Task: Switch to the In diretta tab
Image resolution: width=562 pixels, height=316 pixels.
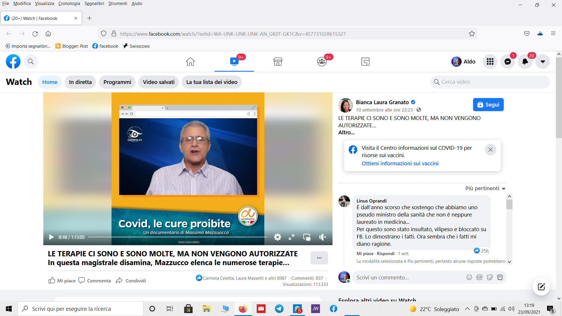Action: [x=80, y=82]
